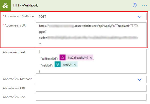Remove the listCallbackUrl() expression token
This screenshot has width=150, height=104.
click(x=91, y=58)
